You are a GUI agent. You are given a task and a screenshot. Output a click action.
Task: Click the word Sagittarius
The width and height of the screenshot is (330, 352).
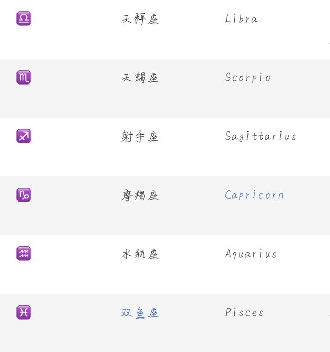tap(260, 136)
